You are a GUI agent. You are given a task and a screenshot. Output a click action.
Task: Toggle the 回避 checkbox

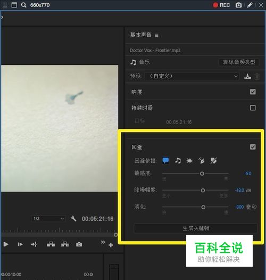click(x=253, y=147)
